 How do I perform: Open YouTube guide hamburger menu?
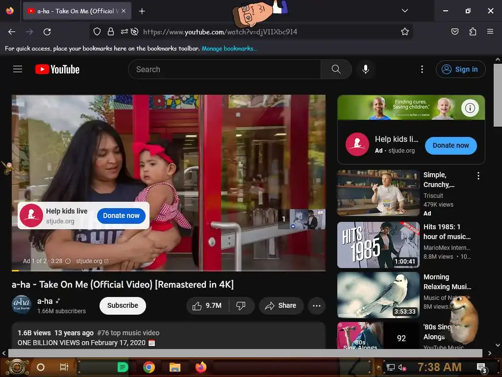click(18, 69)
